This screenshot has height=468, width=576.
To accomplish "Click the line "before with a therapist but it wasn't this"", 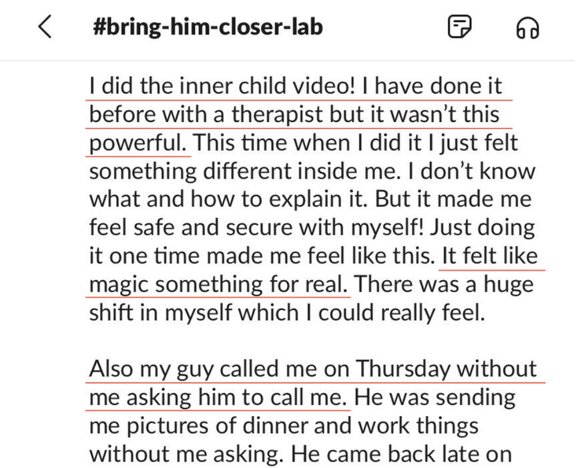I will 294,115.
